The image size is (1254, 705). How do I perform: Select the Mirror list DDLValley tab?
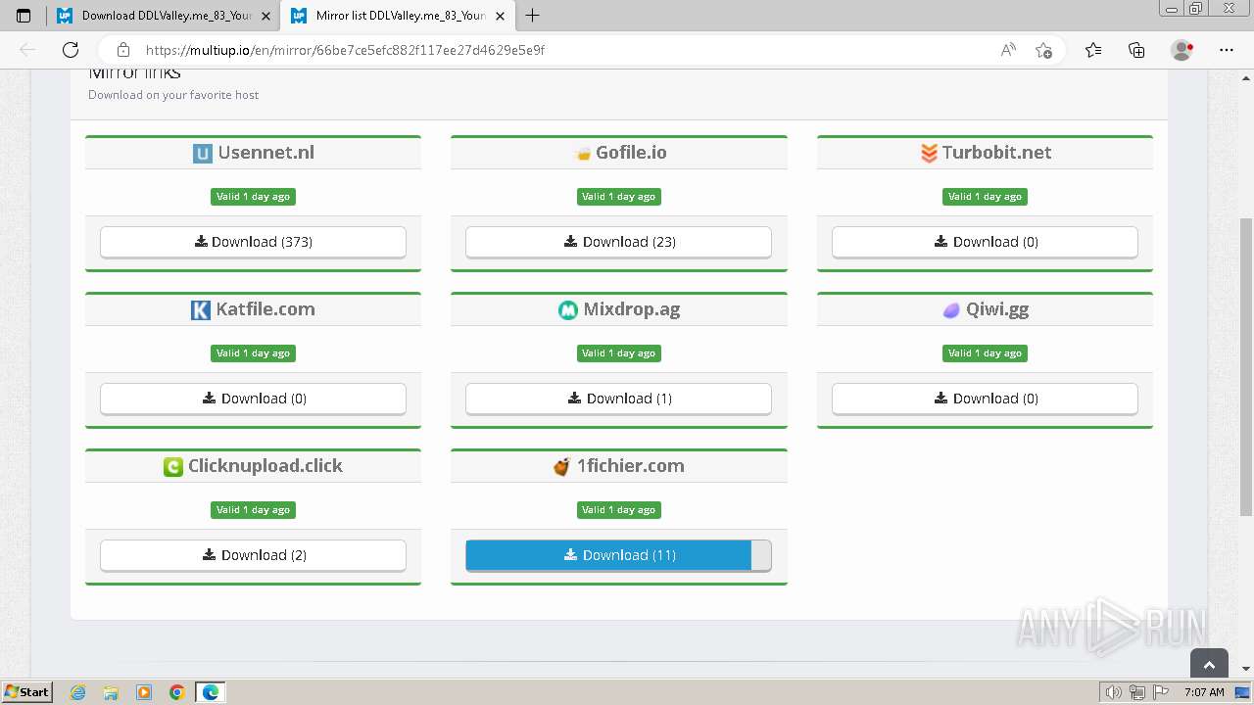point(397,16)
